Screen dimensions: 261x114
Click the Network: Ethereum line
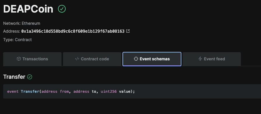click(22, 23)
